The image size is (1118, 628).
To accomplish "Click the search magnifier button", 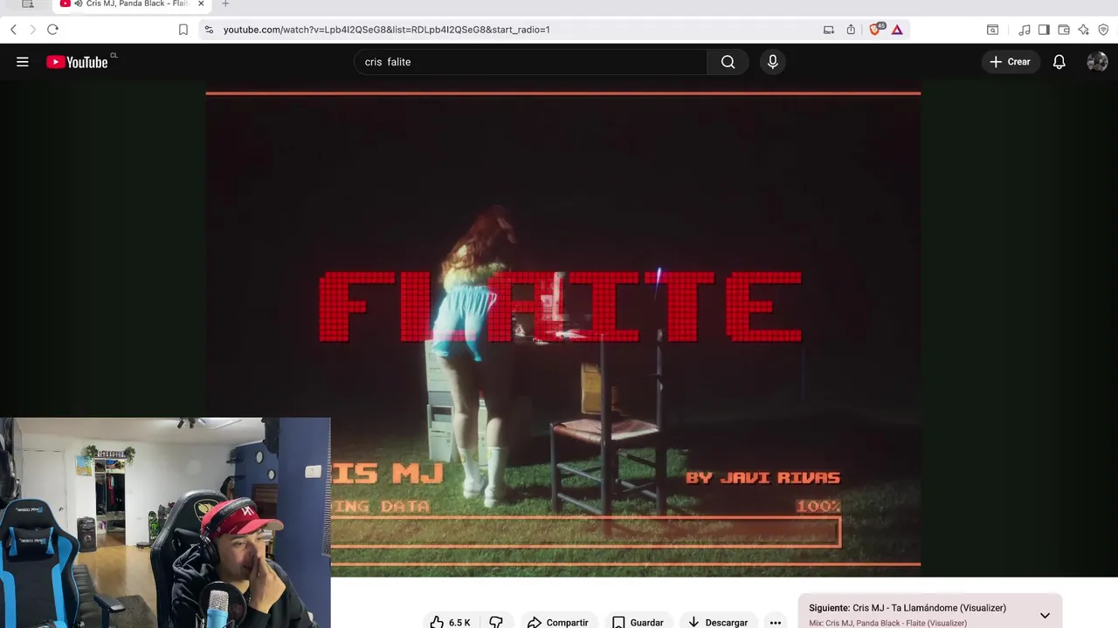I will pos(728,62).
